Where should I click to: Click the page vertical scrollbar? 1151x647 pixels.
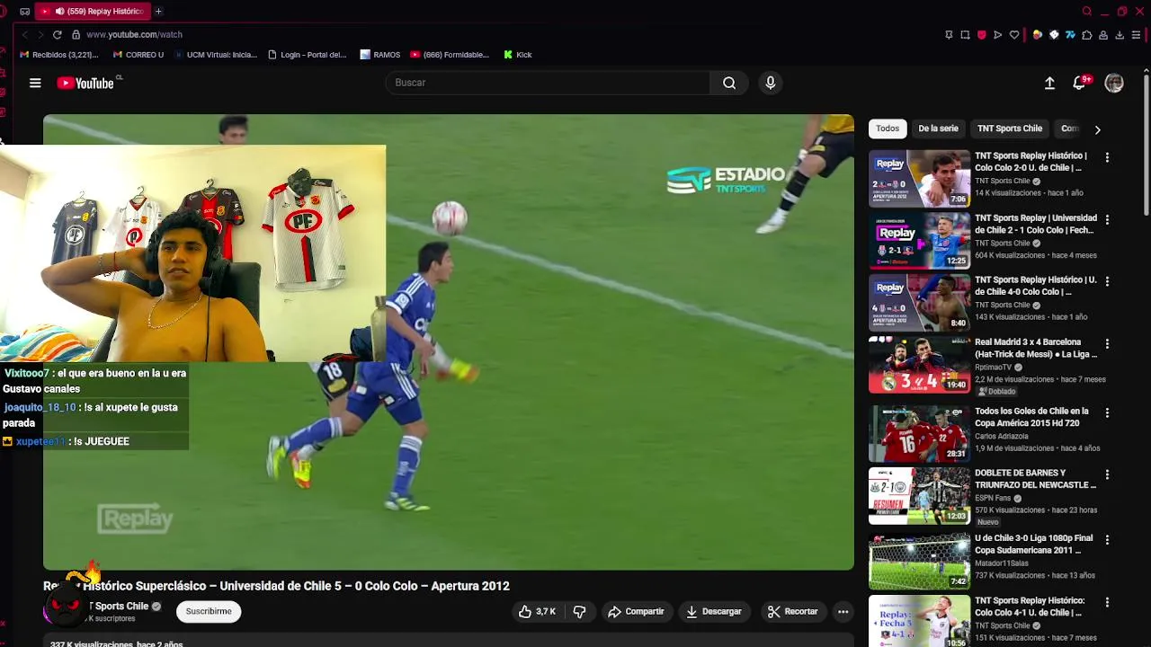click(1147, 144)
